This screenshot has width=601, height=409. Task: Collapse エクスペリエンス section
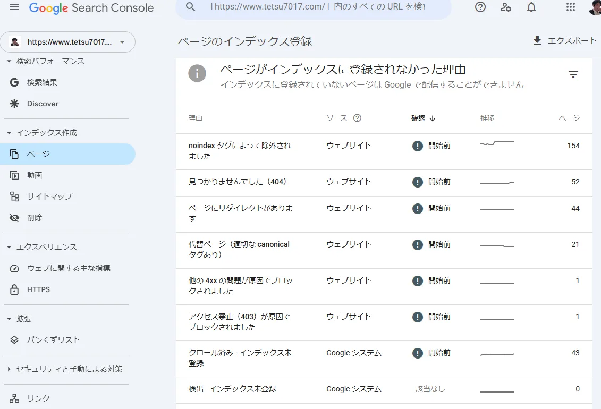[9, 247]
